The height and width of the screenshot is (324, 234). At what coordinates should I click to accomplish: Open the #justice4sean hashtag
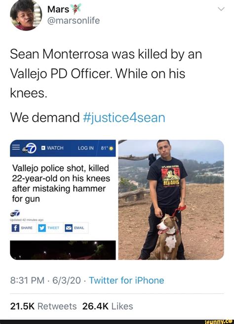(x=124, y=117)
